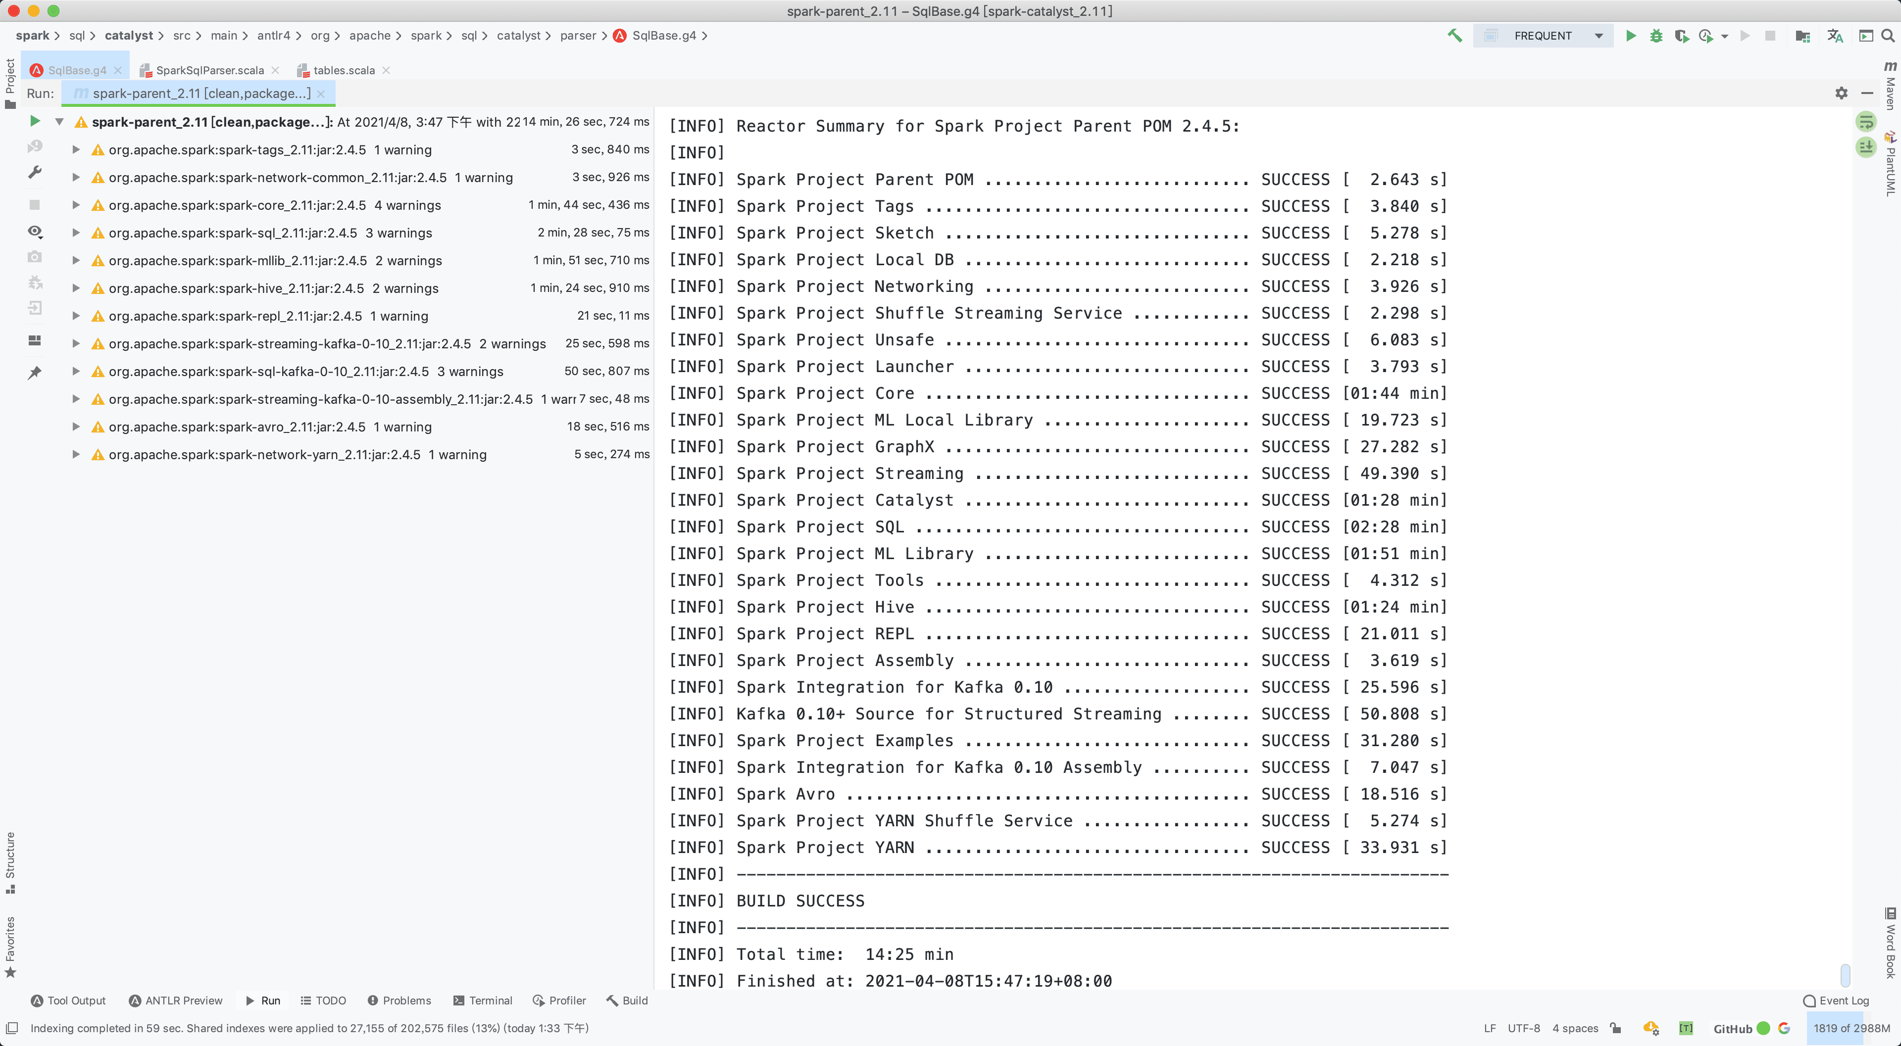Screen dimensions: 1901x1046
Task: Open the Problems tool window
Action: [x=399, y=1000]
